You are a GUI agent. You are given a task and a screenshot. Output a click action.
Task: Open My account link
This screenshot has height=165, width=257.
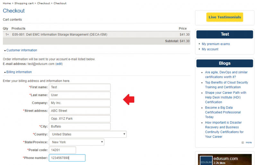tap(210, 49)
